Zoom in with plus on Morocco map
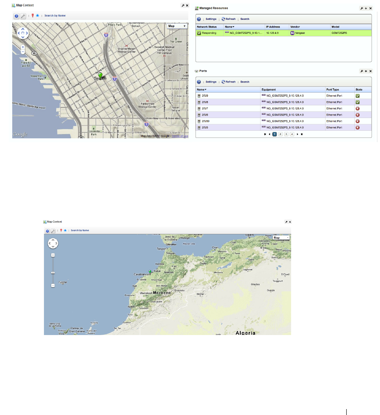 click(x=53, y=255)
